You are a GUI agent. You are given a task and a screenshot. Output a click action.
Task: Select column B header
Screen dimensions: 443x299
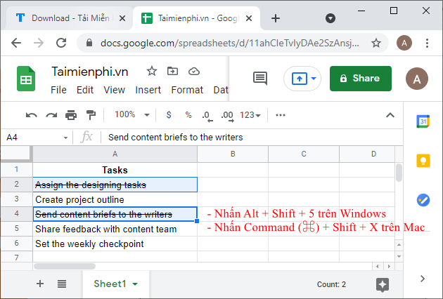(233, 154)
